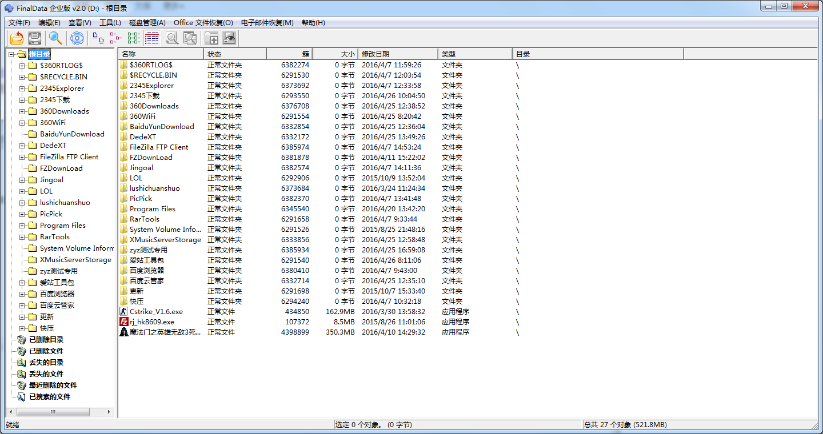Activate the detailed list view icon
The image size is (823, 434).
[x=152, y=38]
